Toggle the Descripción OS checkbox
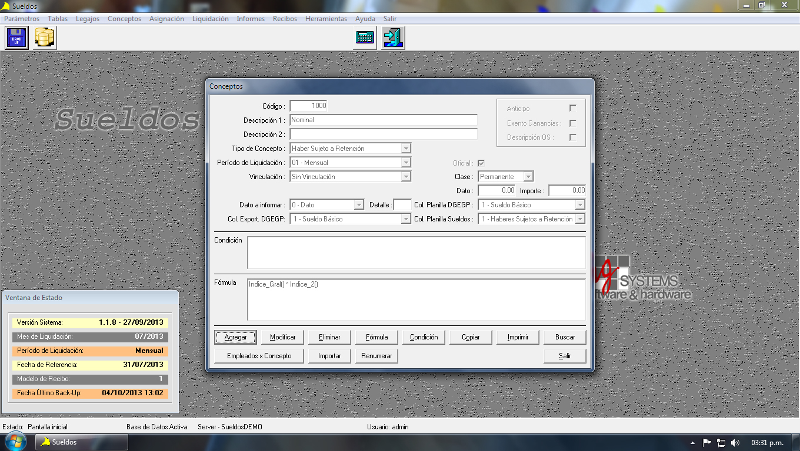The image size is (800, 451). [573, 137]
